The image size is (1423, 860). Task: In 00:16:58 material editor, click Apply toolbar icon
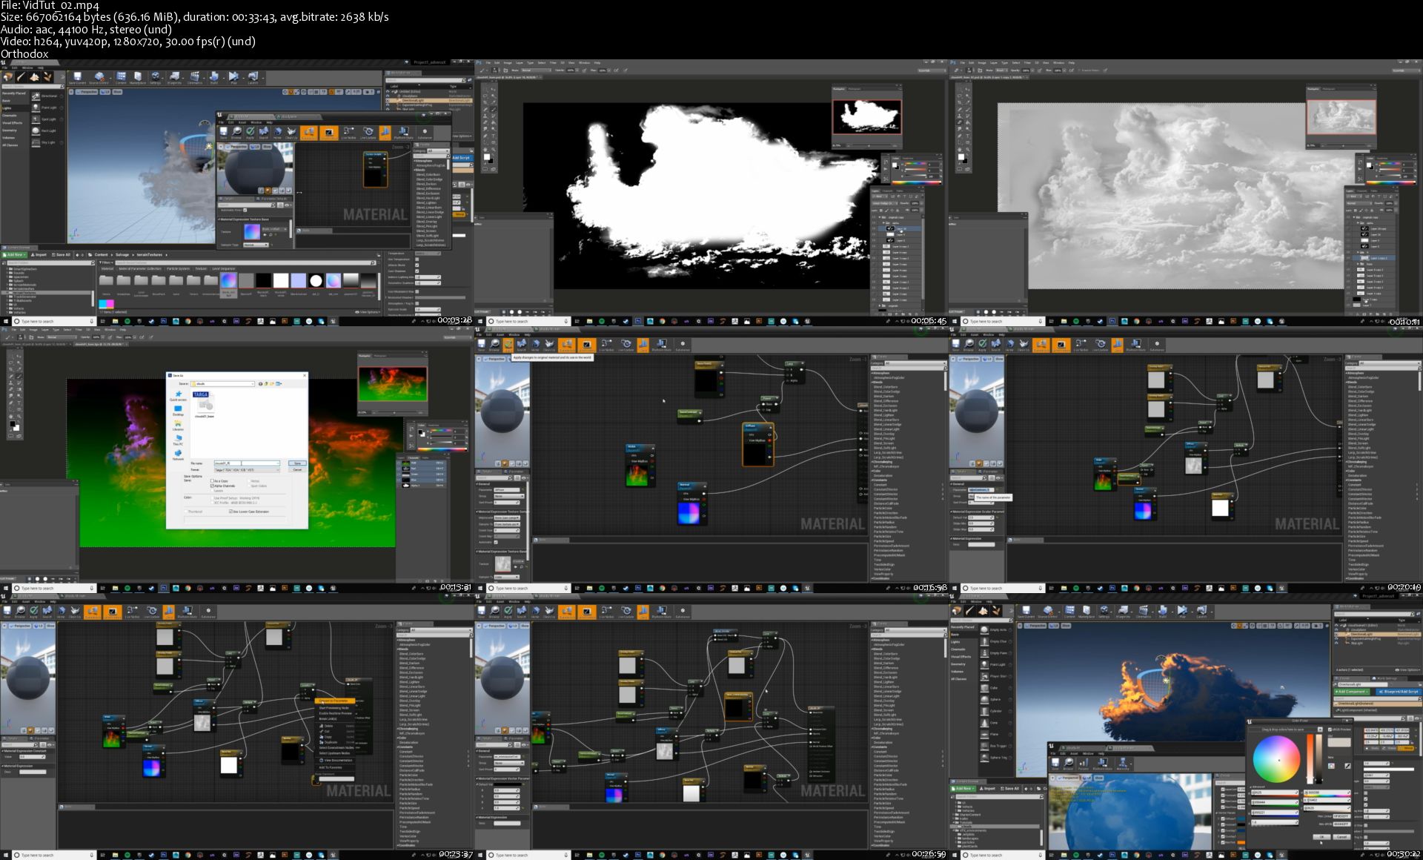(508, 345)
